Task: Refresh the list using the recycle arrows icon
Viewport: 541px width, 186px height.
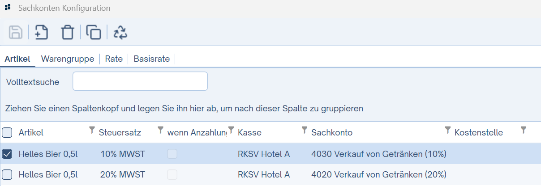Action: [120, 32]
